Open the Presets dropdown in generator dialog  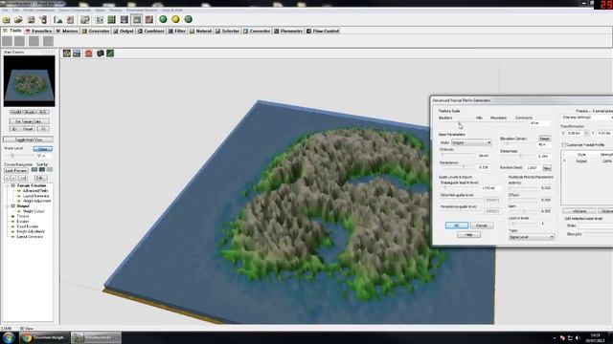(x=587, y=117)
